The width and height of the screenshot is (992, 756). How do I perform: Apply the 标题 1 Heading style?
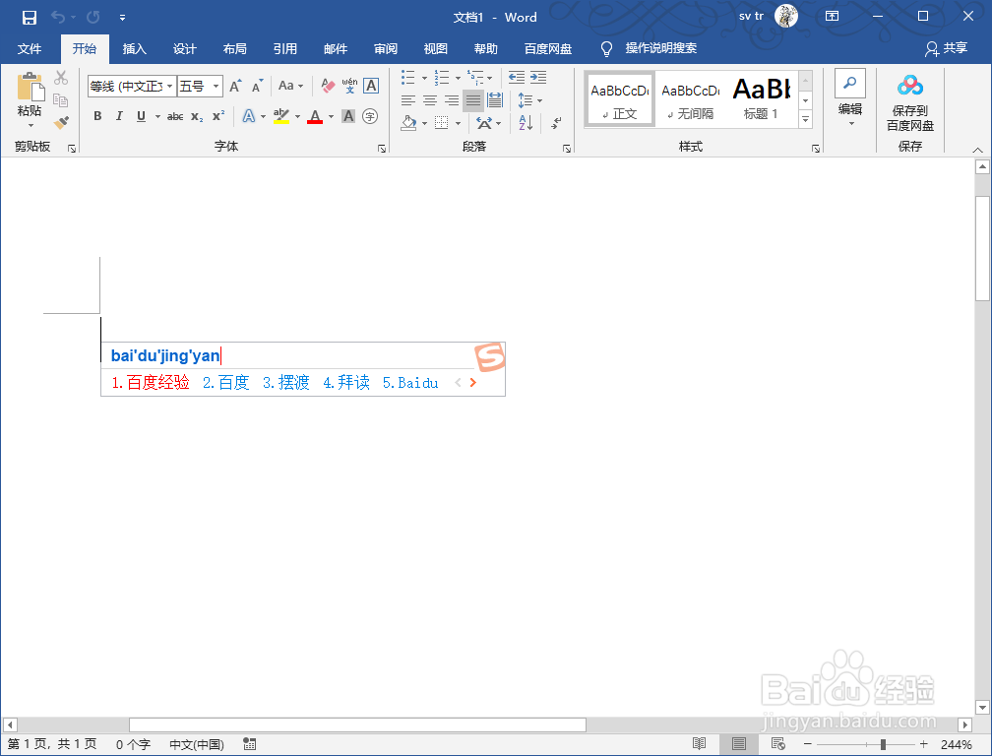pyautogui.click(x=761, y=100)
